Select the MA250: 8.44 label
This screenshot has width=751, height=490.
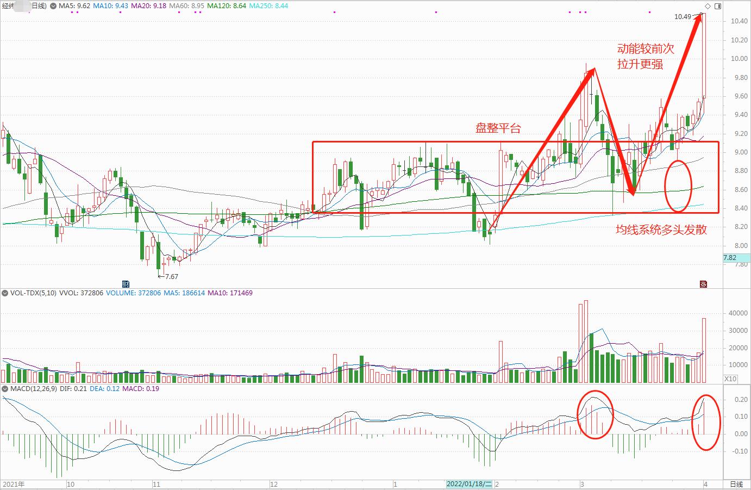[268, 6]
